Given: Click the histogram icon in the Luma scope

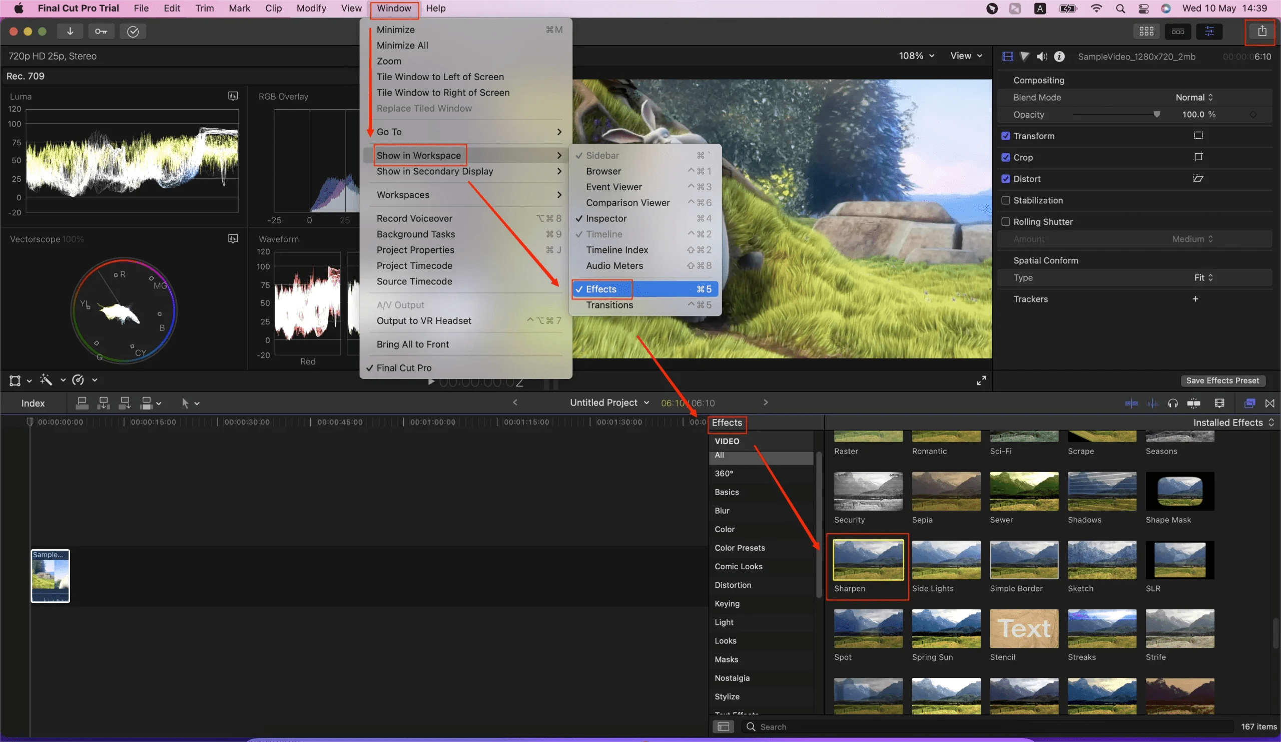Looking at the screenshot, I should pos(233,96).
